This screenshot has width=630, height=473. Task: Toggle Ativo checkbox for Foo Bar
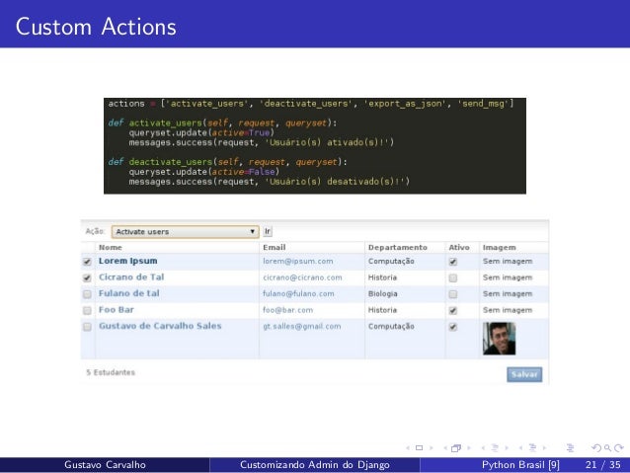coord(453,310)
